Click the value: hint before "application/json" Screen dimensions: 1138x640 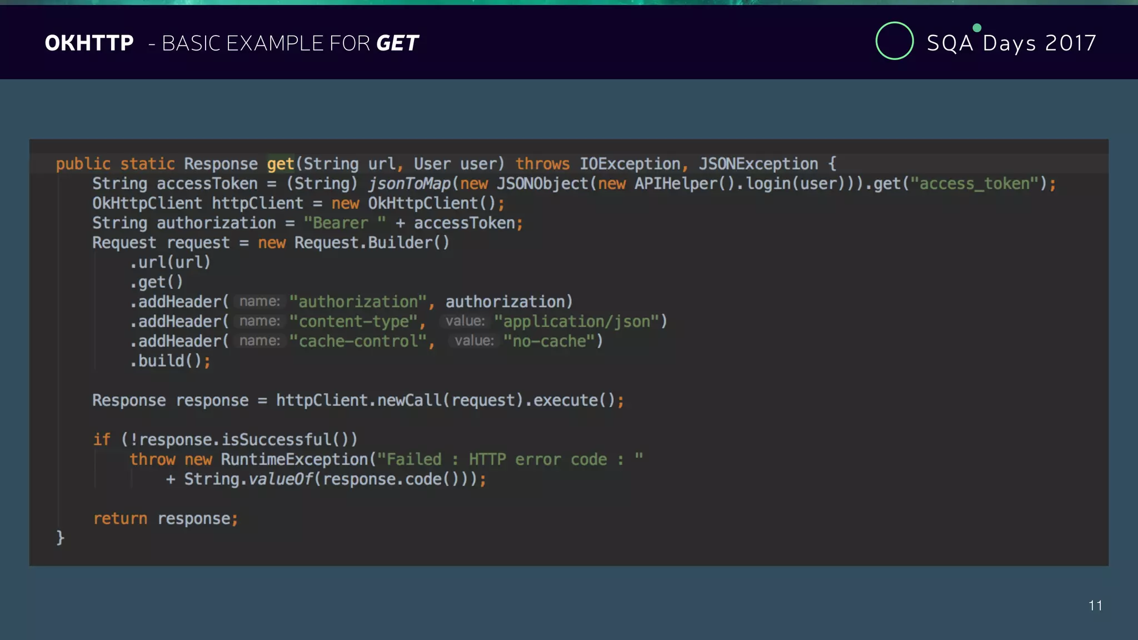(x=465, y=321)
